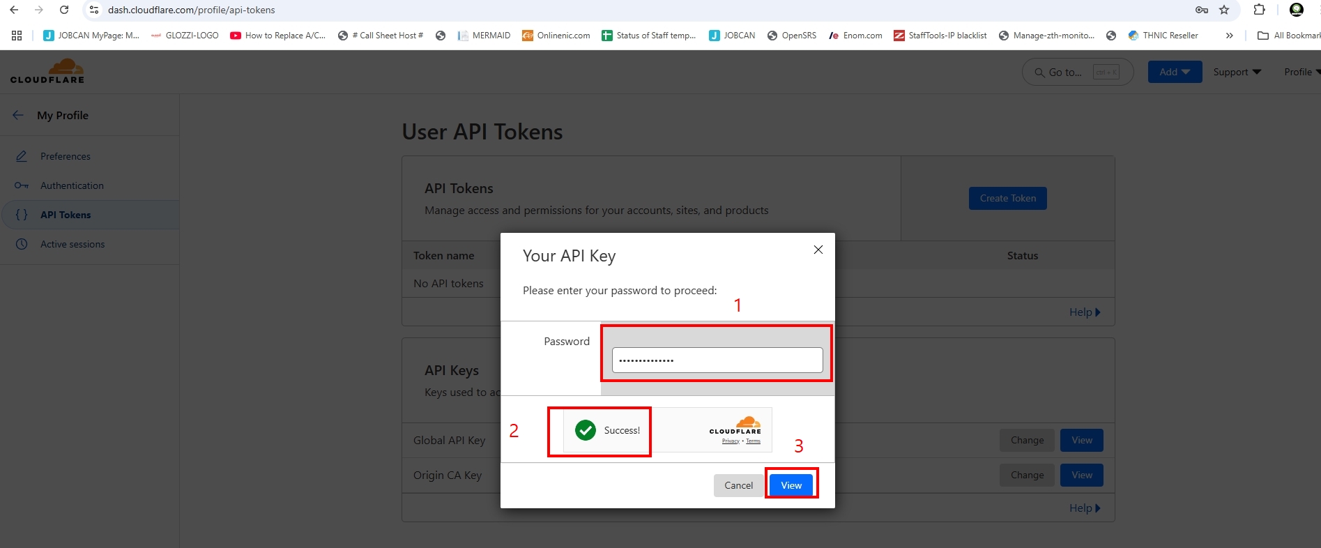Open the Profile dropdown
The height and width of the screenshot is (548, 1321).
click(x=1302, y=72)
